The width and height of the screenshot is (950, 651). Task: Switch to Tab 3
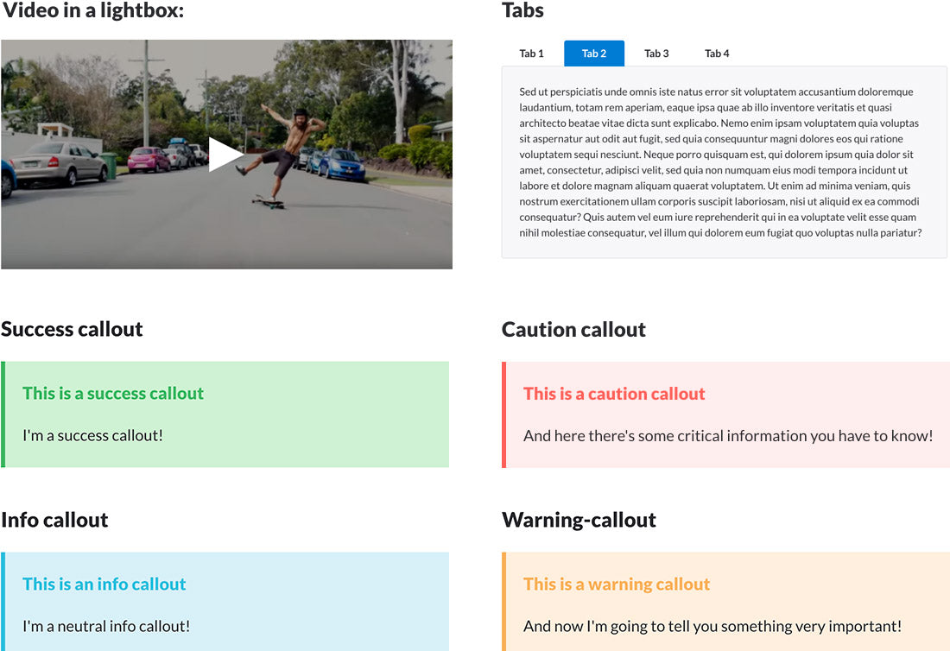click(656, 54)
